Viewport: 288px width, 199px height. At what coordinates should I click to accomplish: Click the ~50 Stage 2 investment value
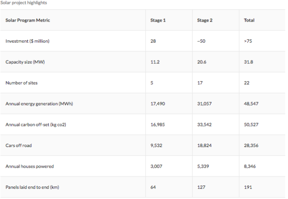[x=201, y=41]
